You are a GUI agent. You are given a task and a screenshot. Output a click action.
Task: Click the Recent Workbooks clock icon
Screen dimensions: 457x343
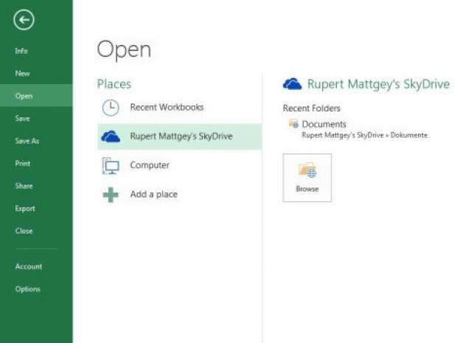tap(111, 108)
